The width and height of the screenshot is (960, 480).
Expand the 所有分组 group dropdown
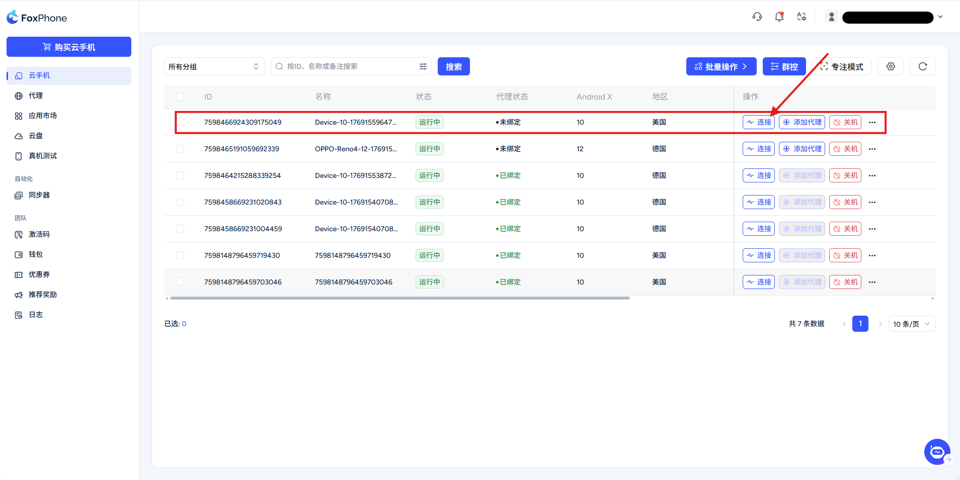(214, 66)
